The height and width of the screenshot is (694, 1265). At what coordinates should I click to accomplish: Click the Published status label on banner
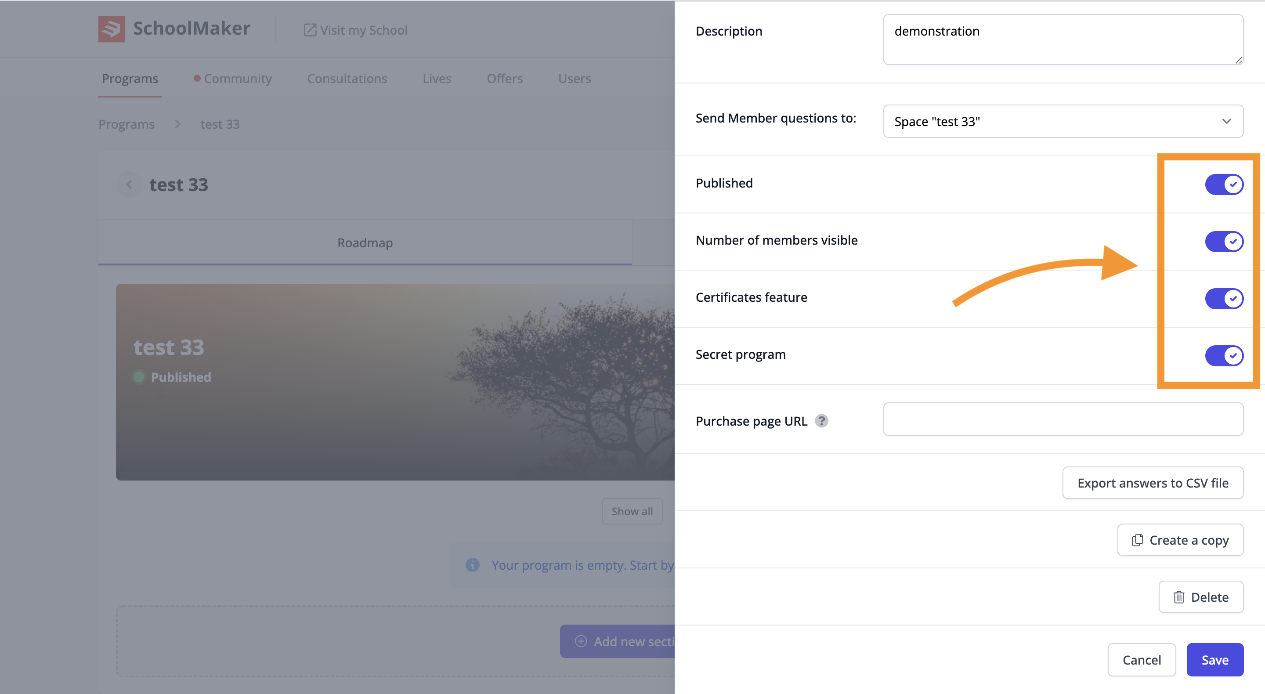(x=181, y=377)
